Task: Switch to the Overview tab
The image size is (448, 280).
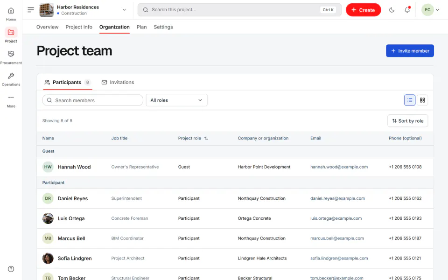Action: tap(48, 27)
